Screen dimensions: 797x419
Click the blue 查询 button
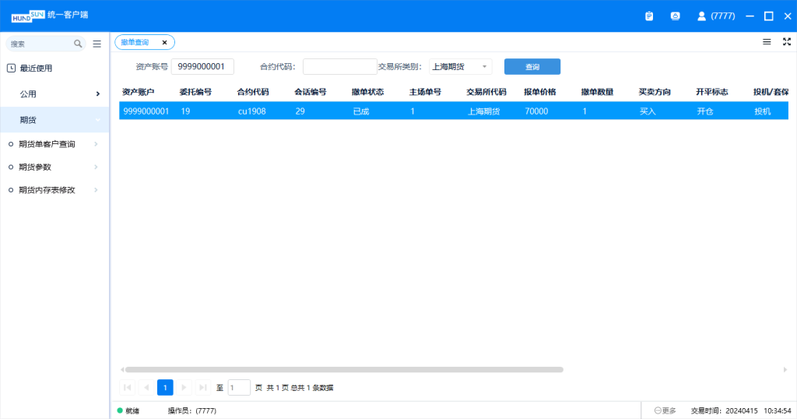coord(532,67)
